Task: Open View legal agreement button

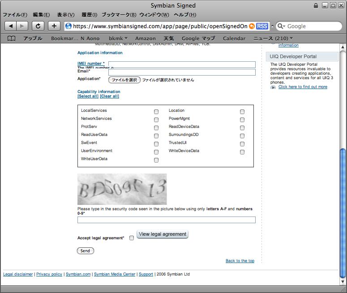Action: [163, 234]
